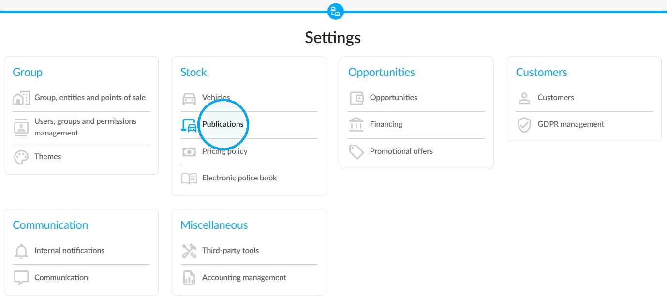This screenshot has height=299, width=667.
Task: Click the car icon beside Vehicles
Action: coord(189,98)
